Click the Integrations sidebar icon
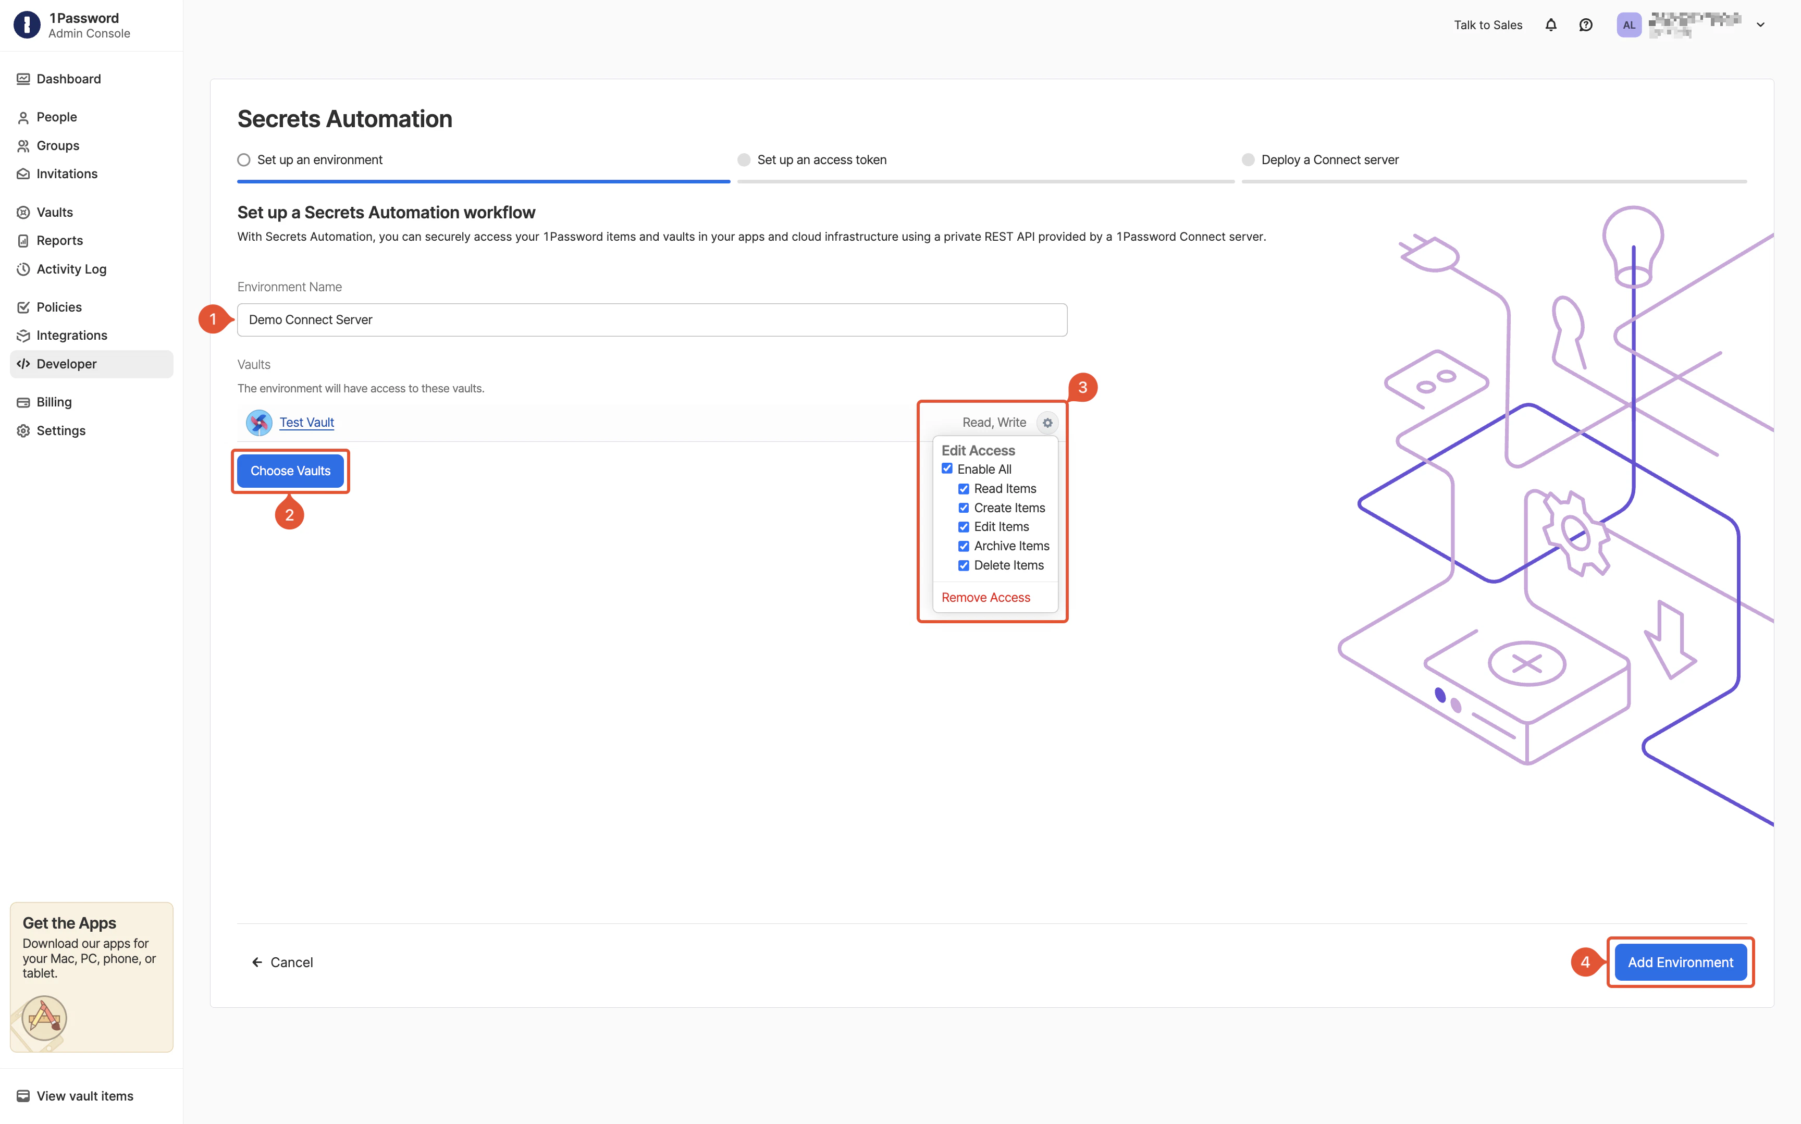Screen dimensions: 1801x1124 23,335
